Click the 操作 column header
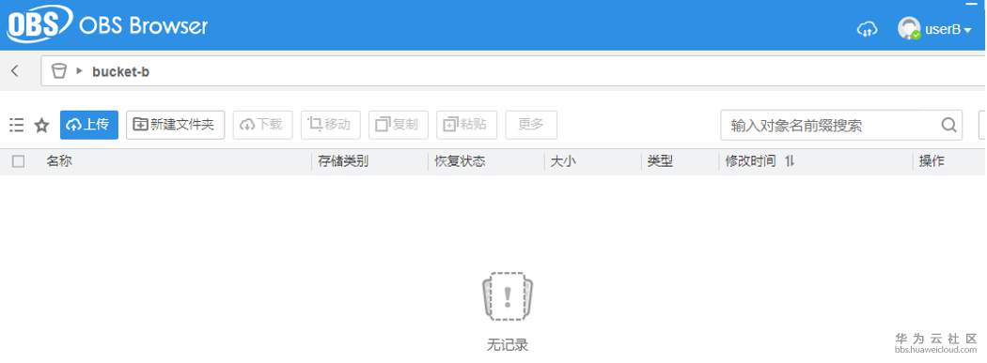 point(932,161)
